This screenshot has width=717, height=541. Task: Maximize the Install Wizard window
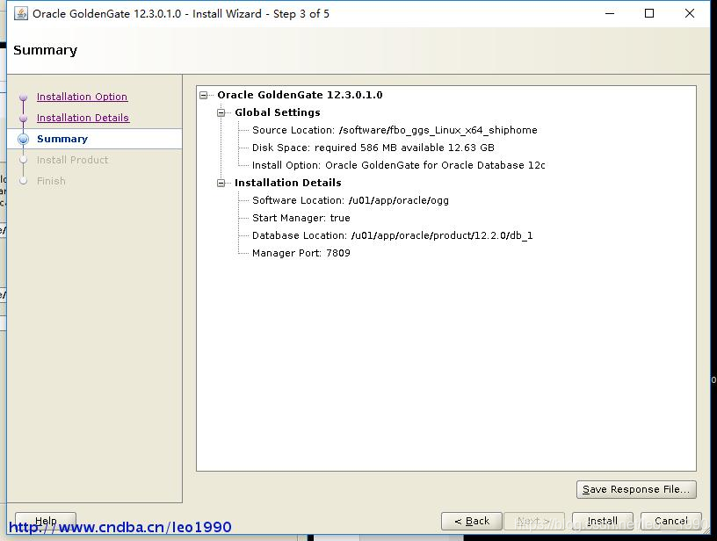(648, 13)
